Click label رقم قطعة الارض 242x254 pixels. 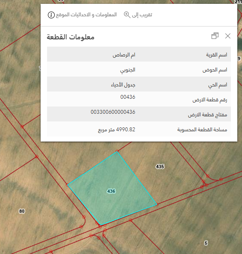click(x=210, y=100)
